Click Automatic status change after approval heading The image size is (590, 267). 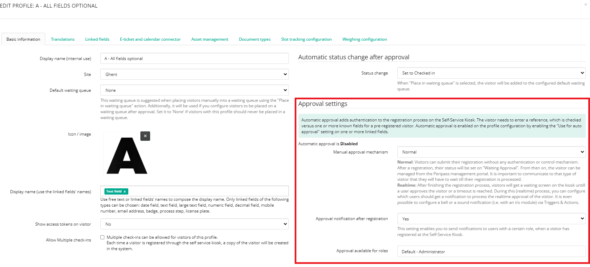point(354,57)
